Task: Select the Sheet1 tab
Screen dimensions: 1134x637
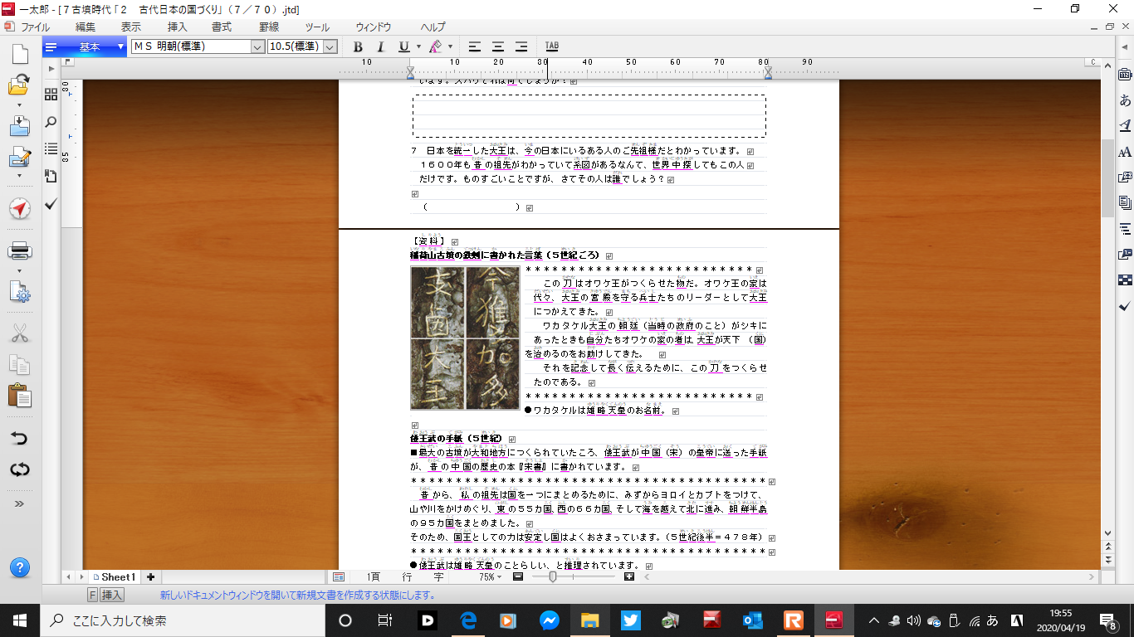Action: [x=115, y=576]
